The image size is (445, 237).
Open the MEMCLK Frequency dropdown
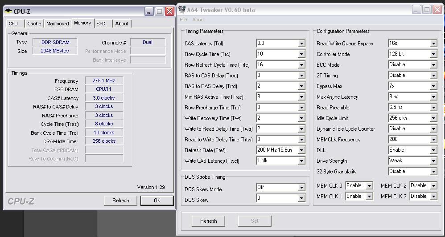click(433, 140)
